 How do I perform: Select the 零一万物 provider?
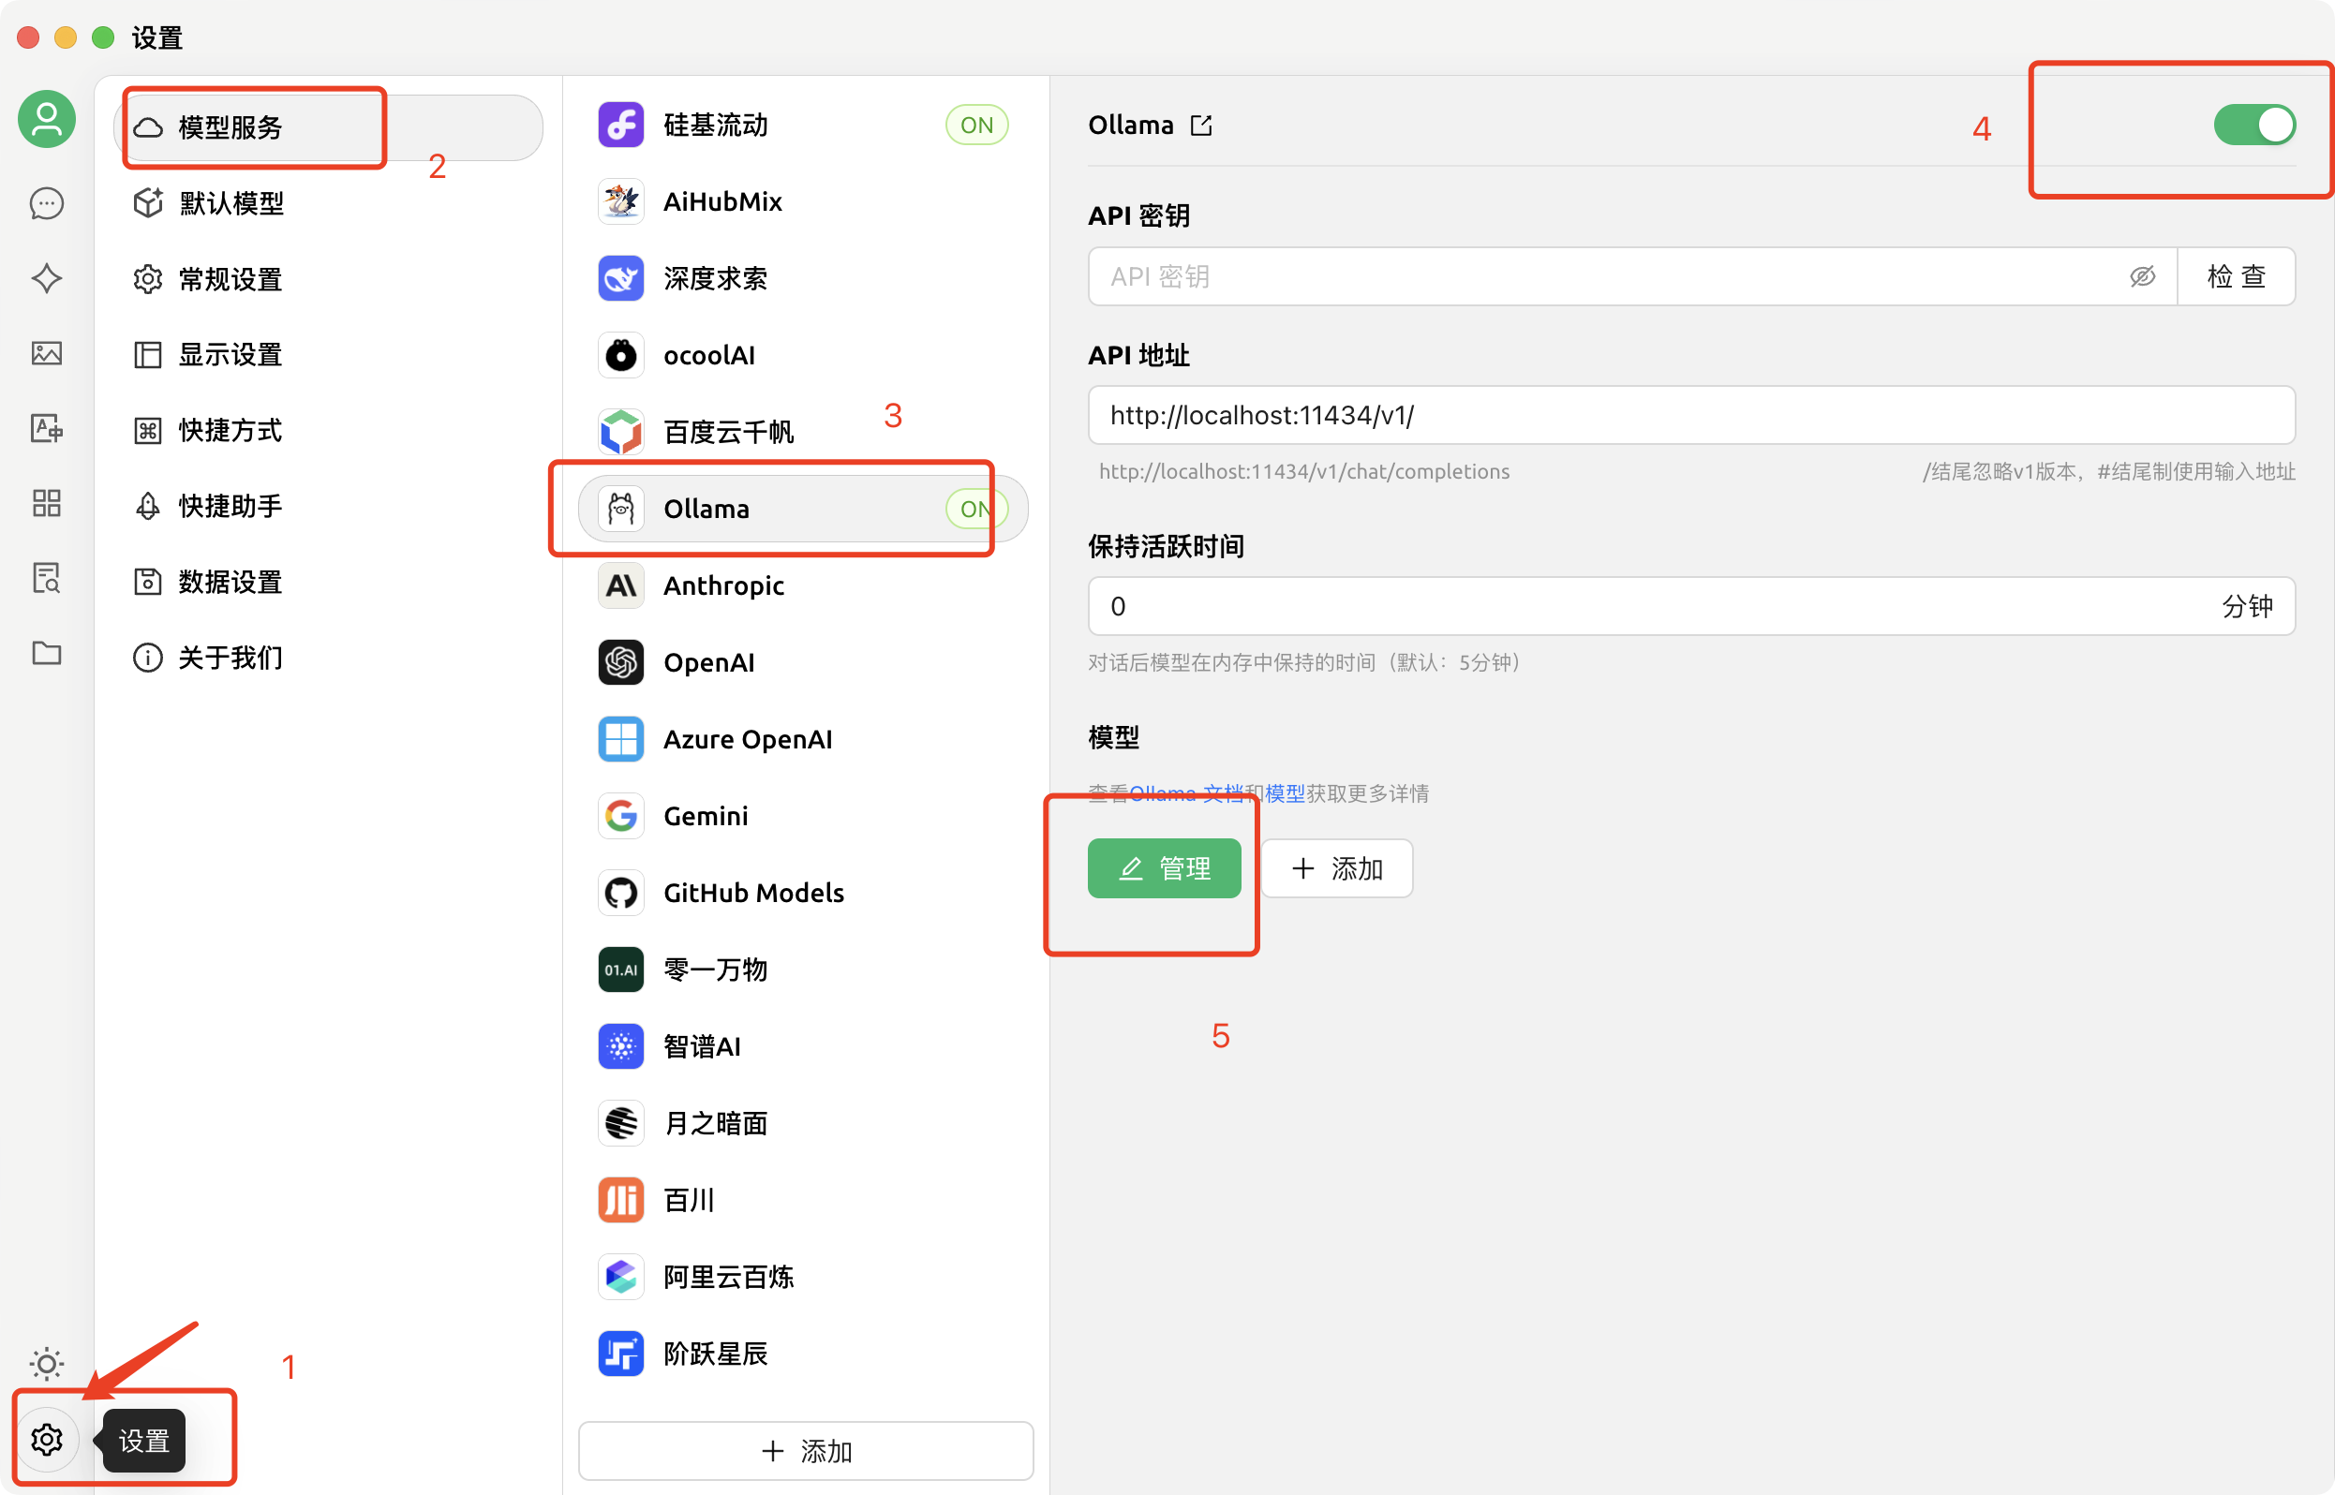pyautogui.click(x=803, y=969)
